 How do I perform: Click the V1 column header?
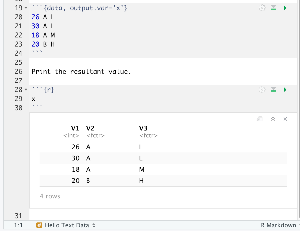pos(75,129)
